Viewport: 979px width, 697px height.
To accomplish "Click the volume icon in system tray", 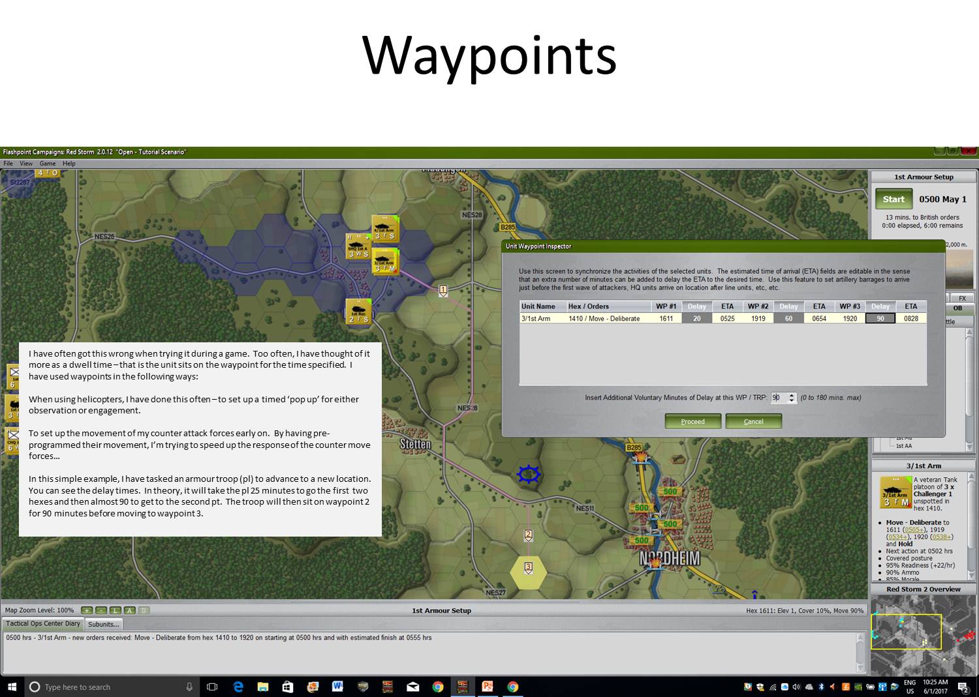I will 796,687.
